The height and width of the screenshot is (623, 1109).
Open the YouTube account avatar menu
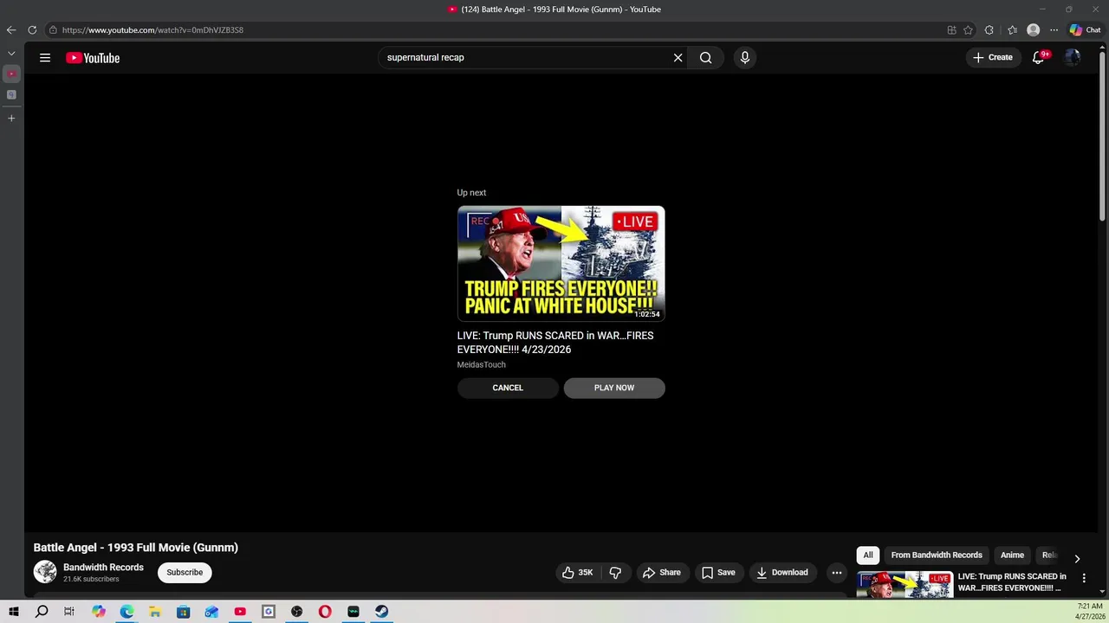point(1073,58)
